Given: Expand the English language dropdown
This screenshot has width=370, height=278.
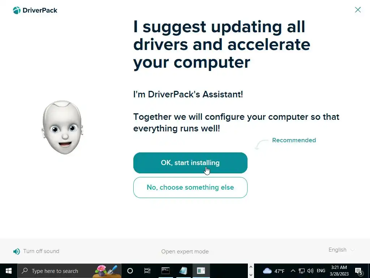Looking at the screenshot, I should [341, 250].
